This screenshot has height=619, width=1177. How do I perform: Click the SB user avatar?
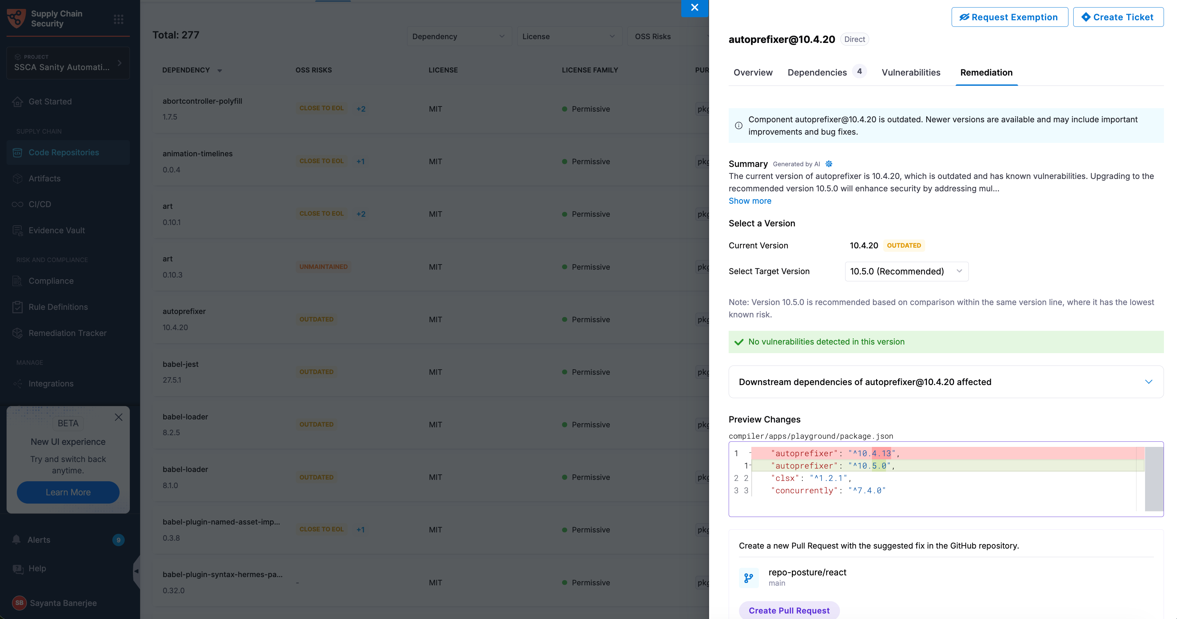pyautogui.click(x=19, y=603)
